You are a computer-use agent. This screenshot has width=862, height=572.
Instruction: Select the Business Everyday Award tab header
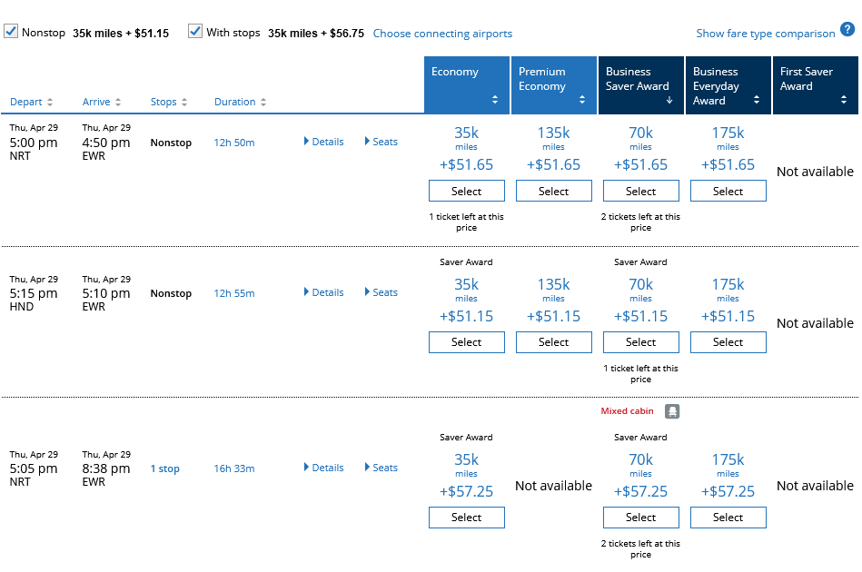(728, 85)
